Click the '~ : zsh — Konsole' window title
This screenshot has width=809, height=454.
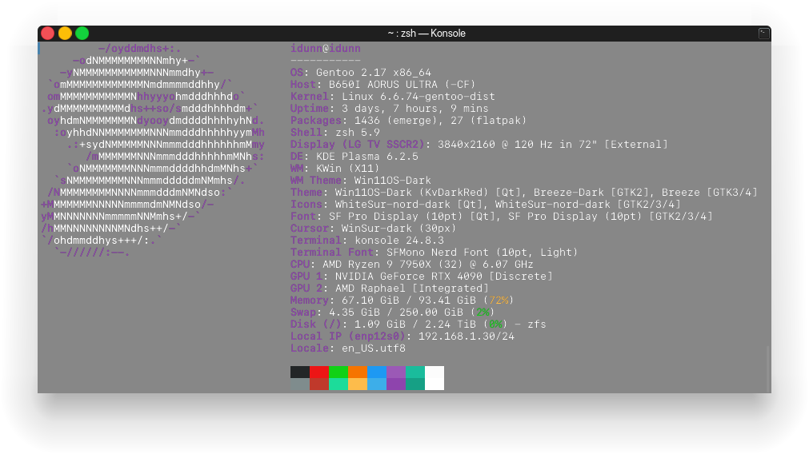tap(427, 34)
